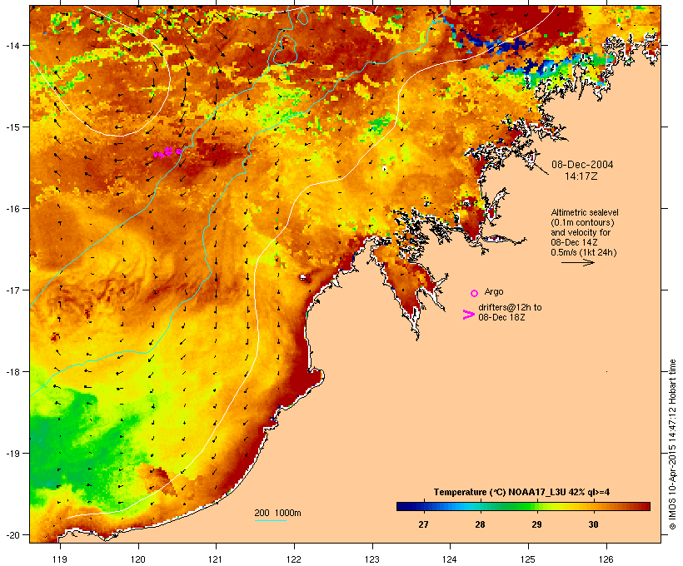683x566 pixels.
Task: Click the 0.5m/s velocity scale arrow
Action: (x=577, y=262)
